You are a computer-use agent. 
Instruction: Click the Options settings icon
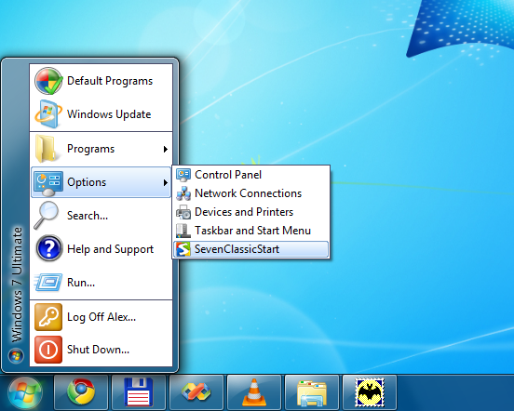[48, 183]
